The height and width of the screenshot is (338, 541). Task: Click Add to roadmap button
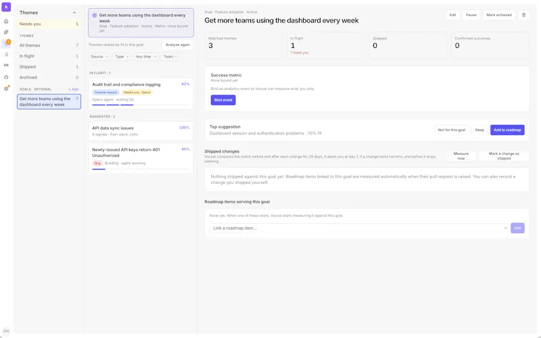point(507,130)
